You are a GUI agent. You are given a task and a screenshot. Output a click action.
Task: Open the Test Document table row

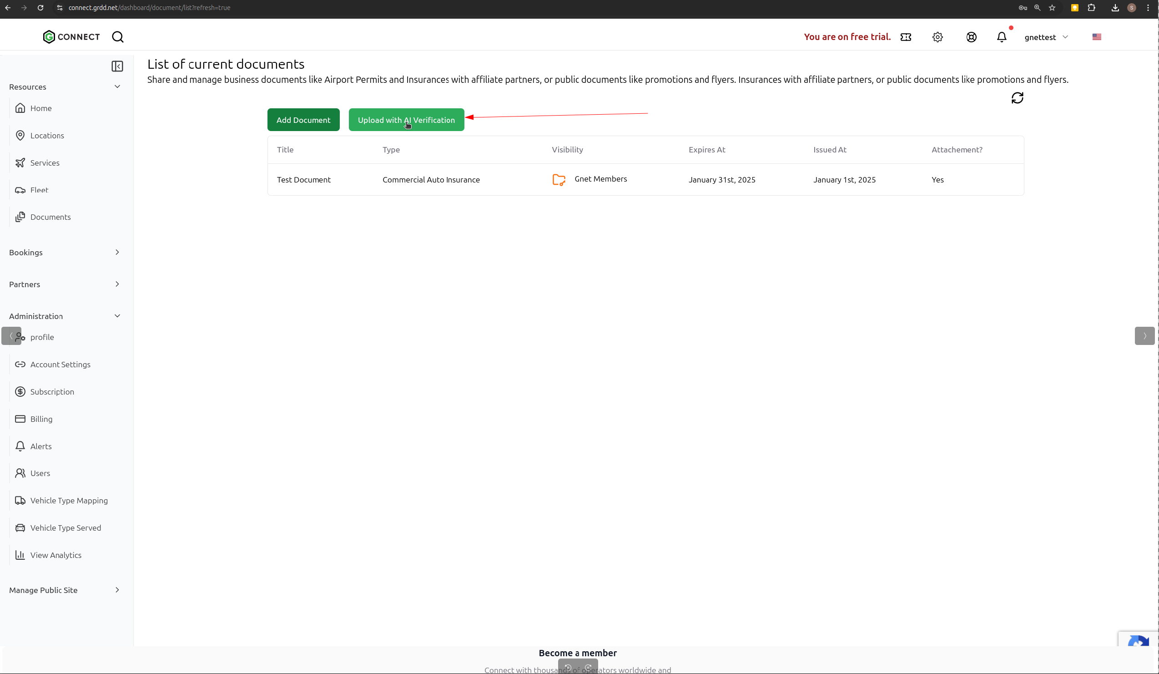(x=303, y=180)
